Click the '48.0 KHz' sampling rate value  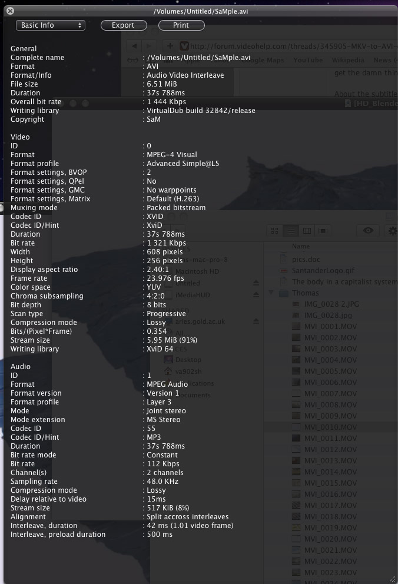point(162,481)
